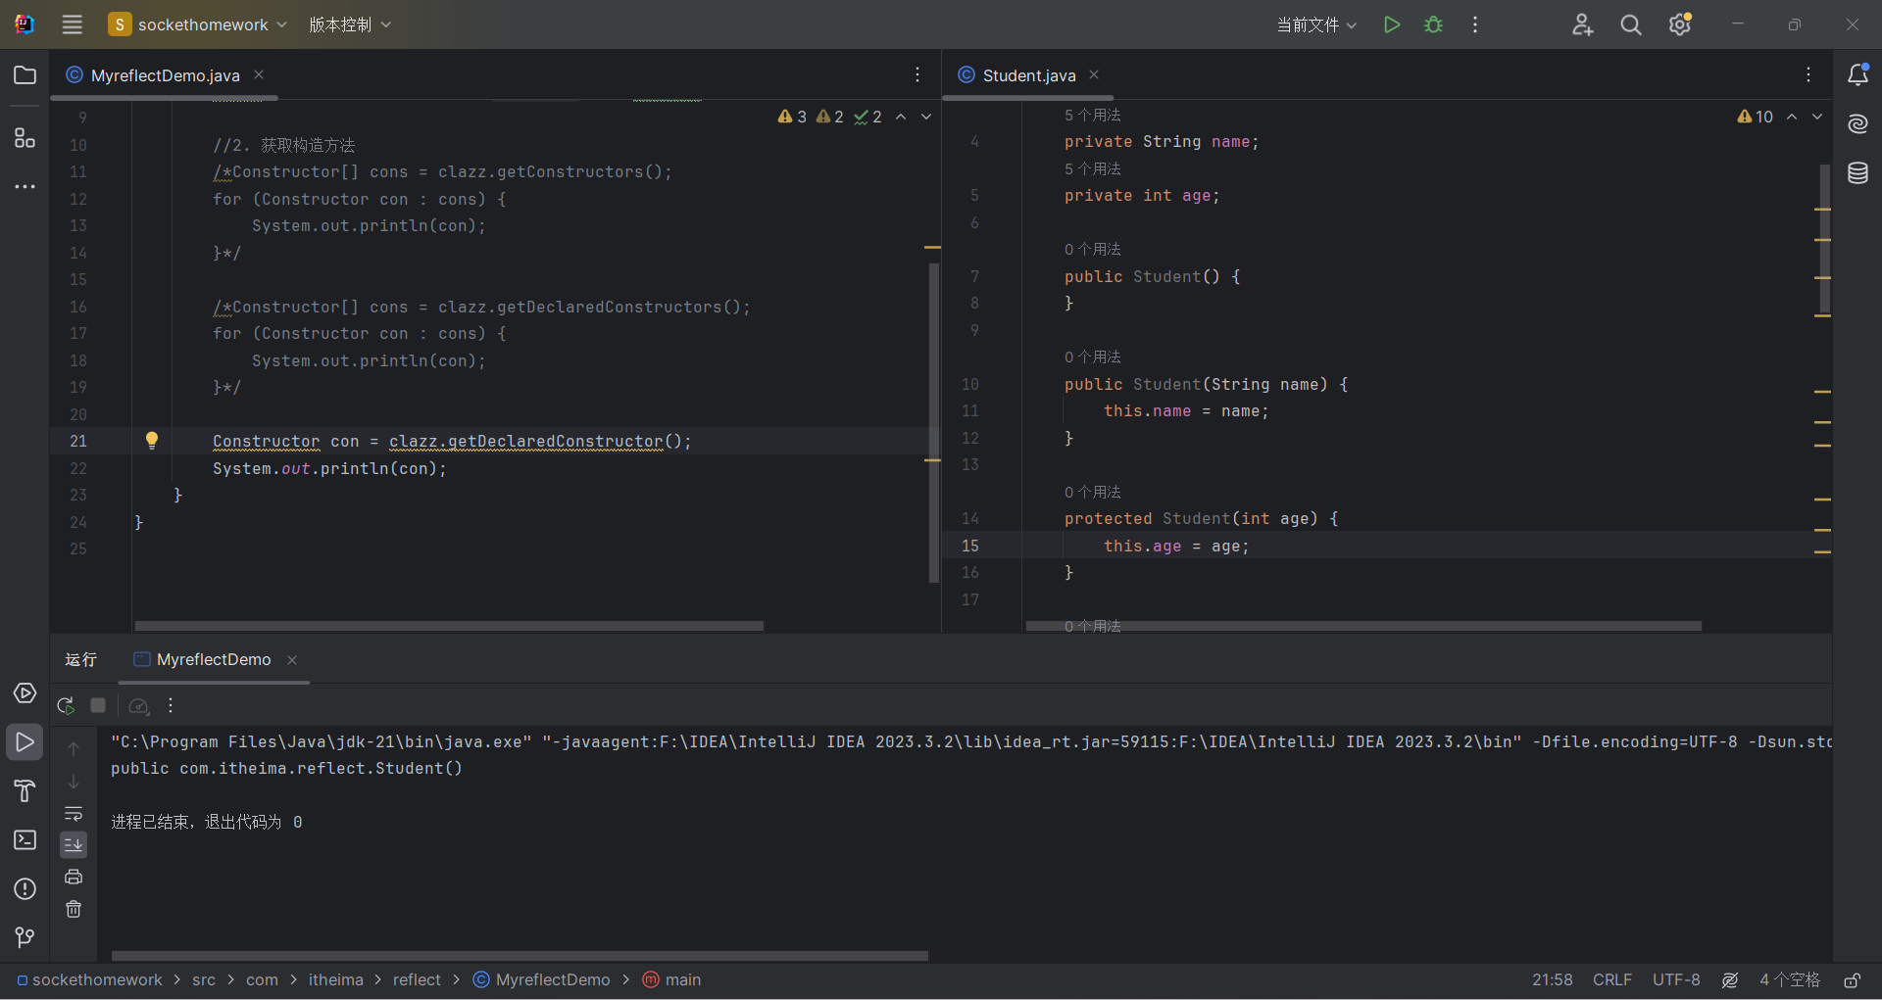Click left editor horizontal scrollbar
Image resolution: width=1882 pixels, height=1000 pixels.
[x=449, y=626]
